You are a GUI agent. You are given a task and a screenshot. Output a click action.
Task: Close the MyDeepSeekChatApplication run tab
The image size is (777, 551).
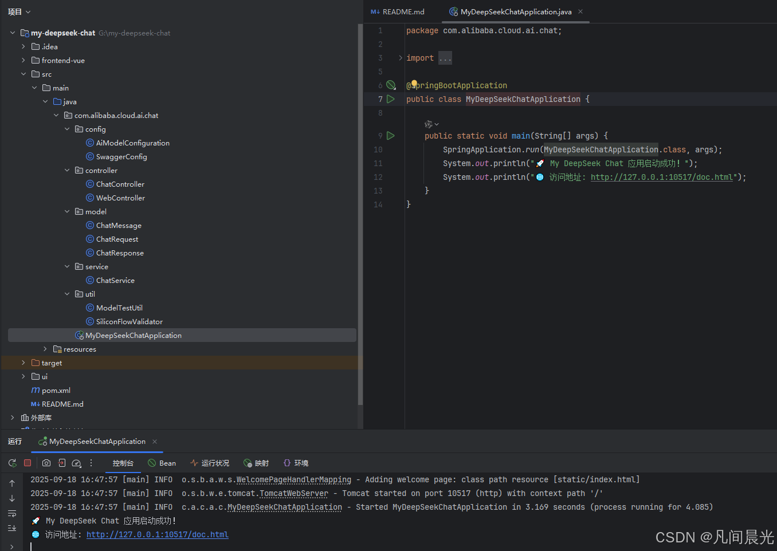(x=155, y=442)
